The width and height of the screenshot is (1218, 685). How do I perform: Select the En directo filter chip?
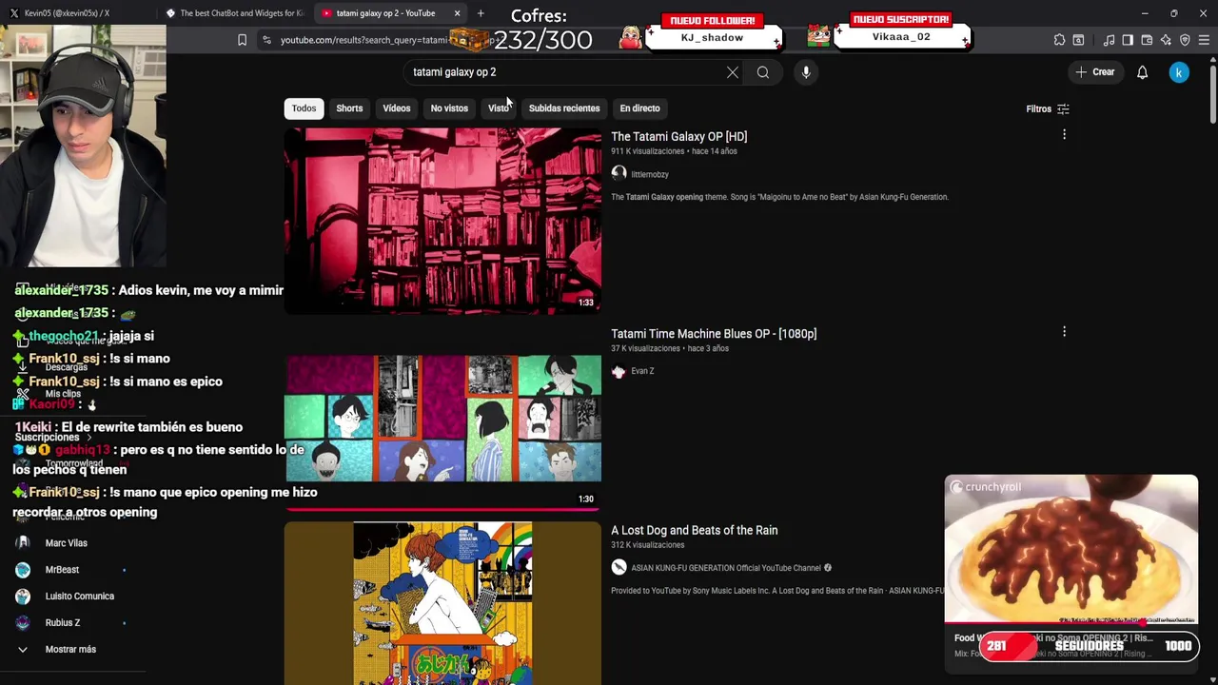pos(639,108)
